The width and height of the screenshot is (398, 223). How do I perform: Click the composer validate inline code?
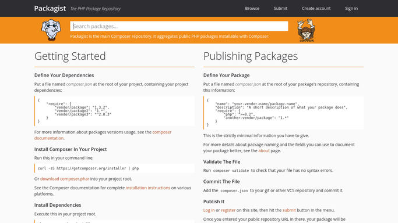tap(231, 171)
